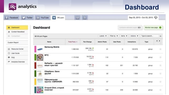Expand the Filter by dropdown

(114, 36)
